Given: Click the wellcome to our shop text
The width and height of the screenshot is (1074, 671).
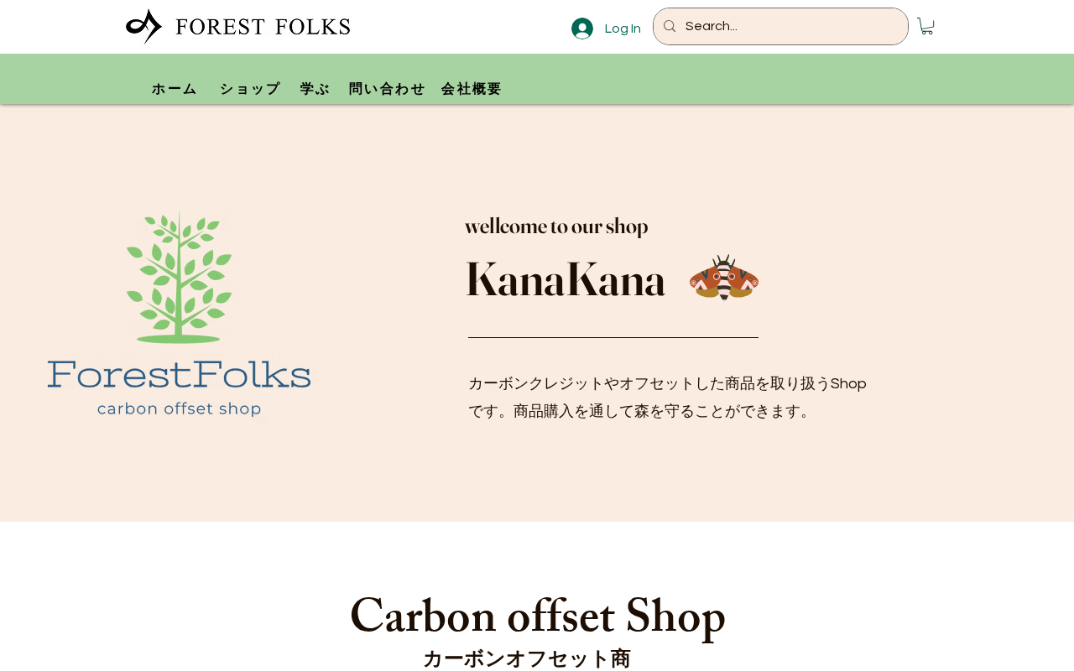Looking at the screenshot, I should pos(556,226).
